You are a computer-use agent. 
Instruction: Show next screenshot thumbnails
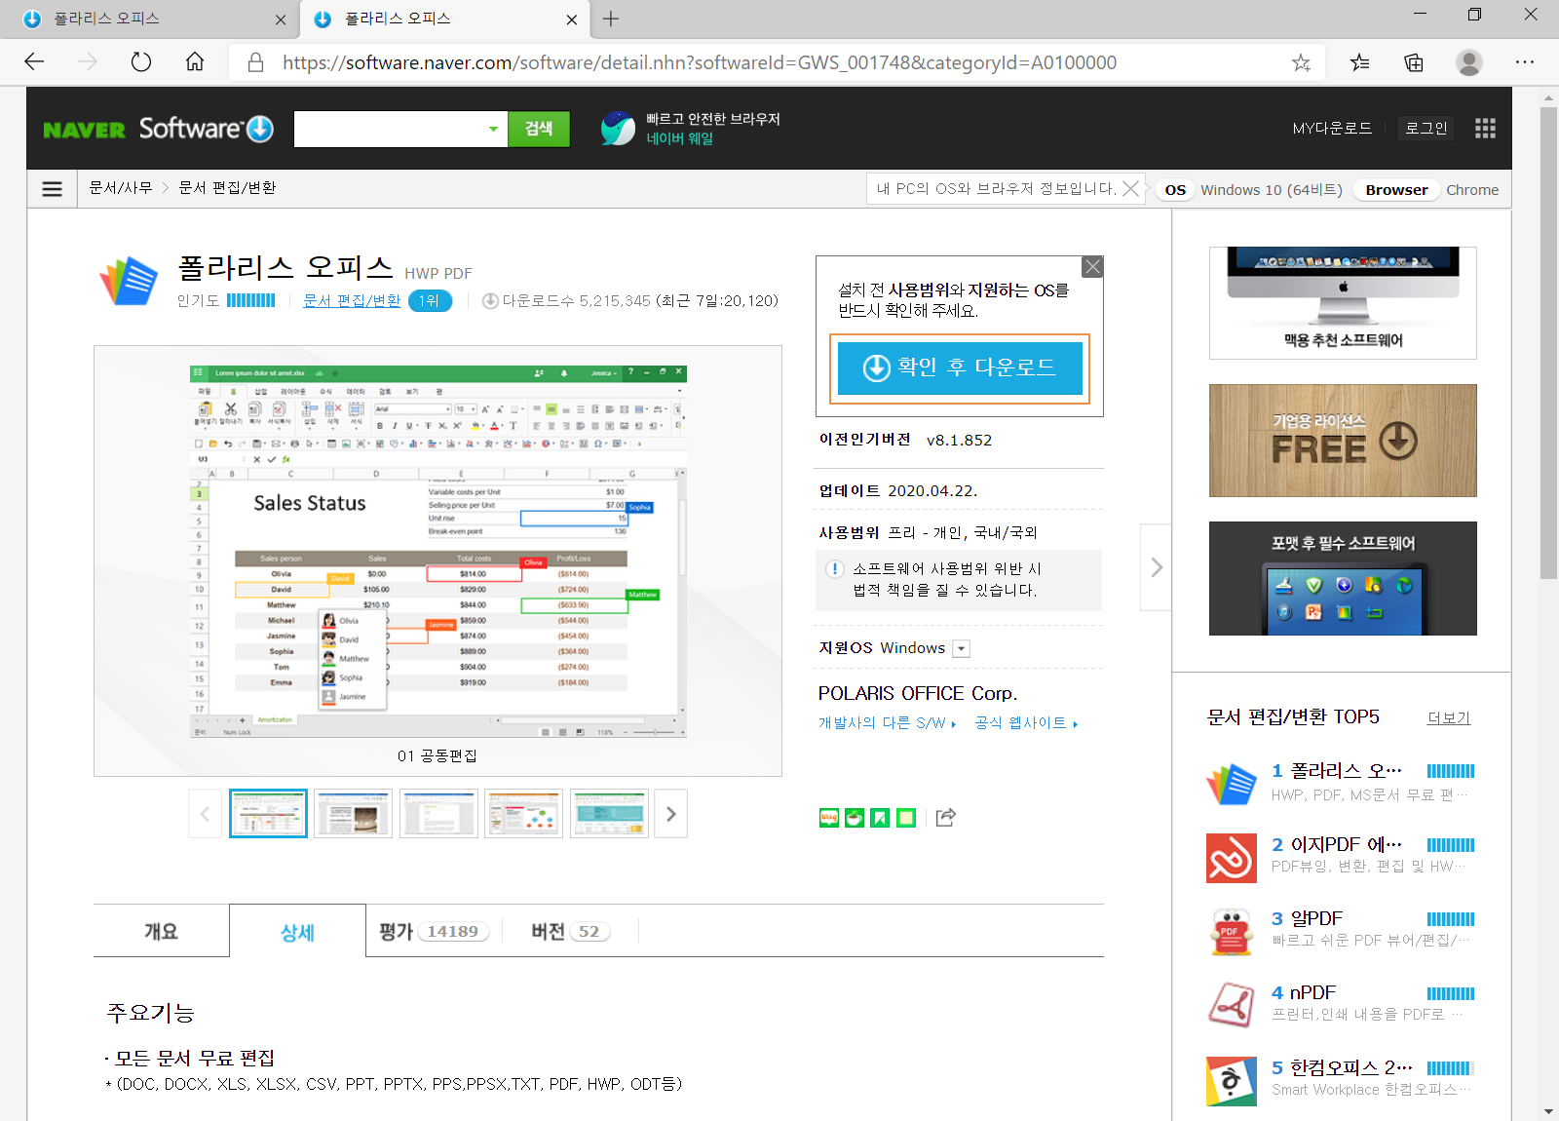click(x=671, y=814)
